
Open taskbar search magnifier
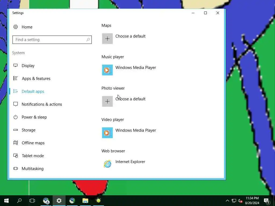click(19, 201)
